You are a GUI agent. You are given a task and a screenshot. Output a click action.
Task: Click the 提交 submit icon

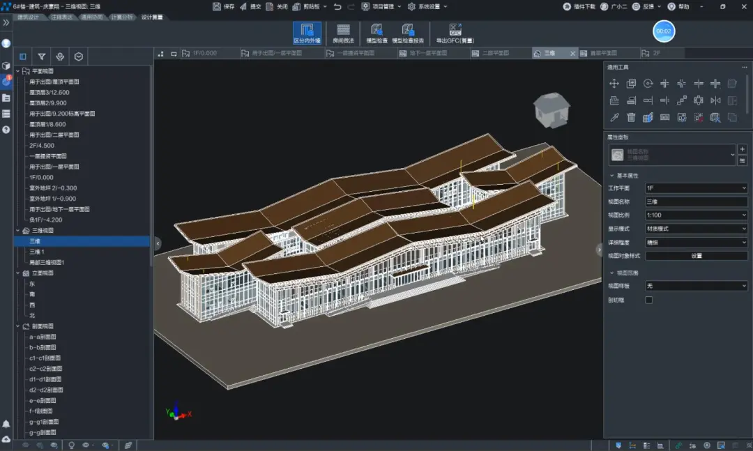coord(243,7)
